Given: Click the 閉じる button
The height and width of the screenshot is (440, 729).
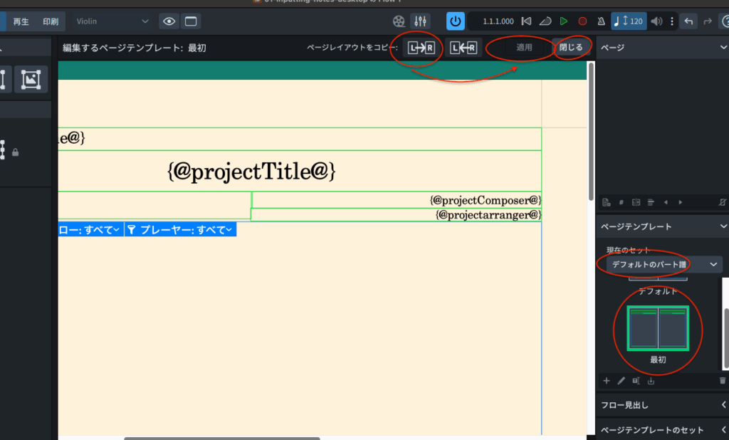Looking at the screenshot, I should [x=570, y=48].
